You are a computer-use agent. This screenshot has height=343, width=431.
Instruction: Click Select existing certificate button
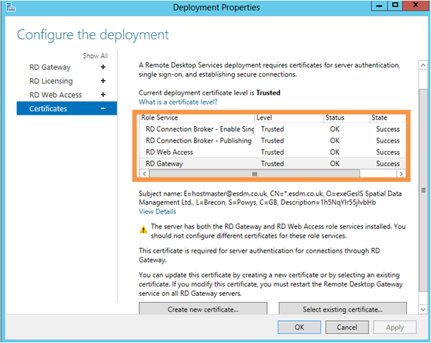pyautogui.click(x=342, y=309)
